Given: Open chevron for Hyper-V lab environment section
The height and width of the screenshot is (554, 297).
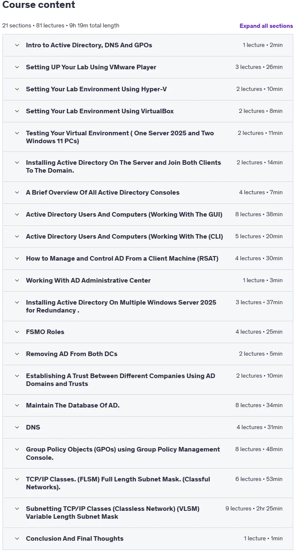Looking at the screenshot, I should 17,89.
